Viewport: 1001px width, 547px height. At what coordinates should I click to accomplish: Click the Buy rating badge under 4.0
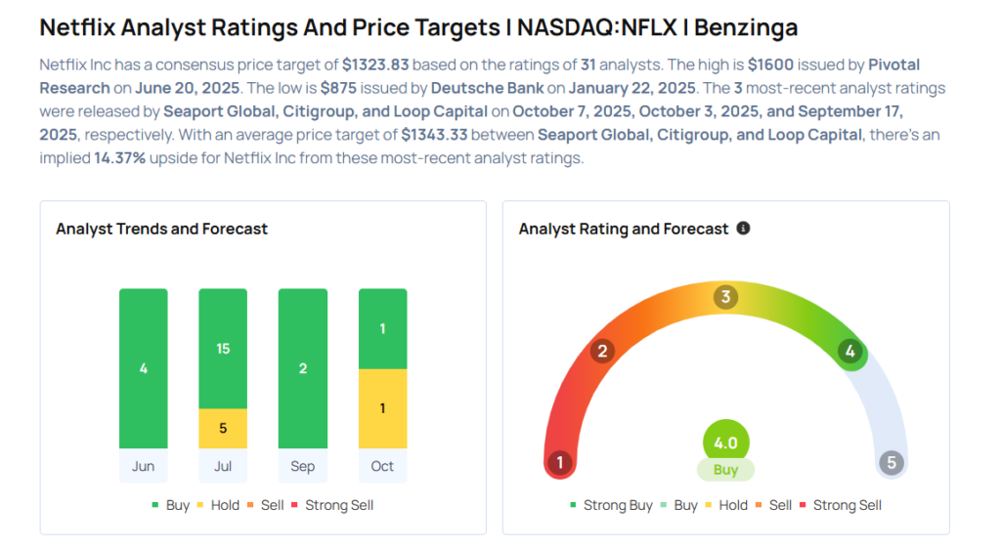pos(725,470)
